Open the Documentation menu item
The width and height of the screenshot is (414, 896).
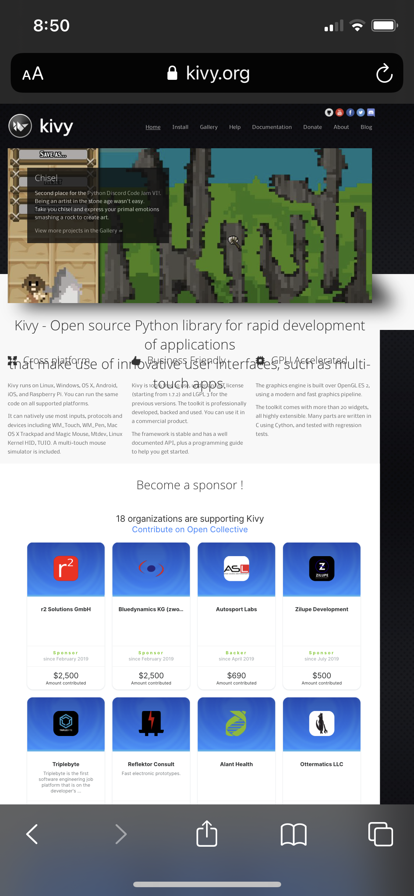[272, 127]
